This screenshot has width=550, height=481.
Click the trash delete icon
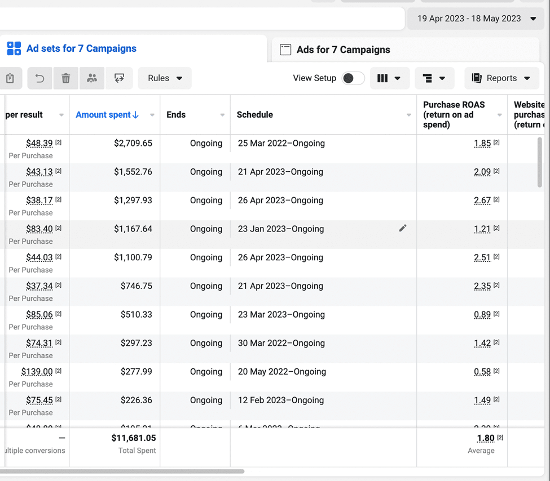pos(65,78)
